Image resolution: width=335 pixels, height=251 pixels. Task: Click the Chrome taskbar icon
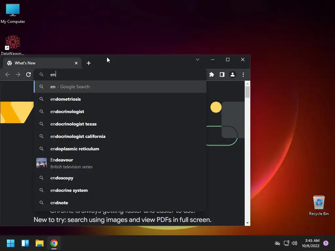tap(54, 243)
